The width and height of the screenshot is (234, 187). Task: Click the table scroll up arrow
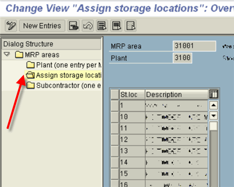point(214,105)
